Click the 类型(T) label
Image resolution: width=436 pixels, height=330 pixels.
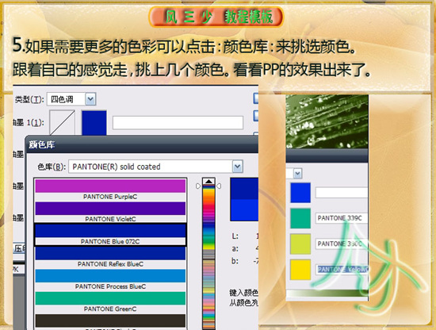(x=29, y=99)
